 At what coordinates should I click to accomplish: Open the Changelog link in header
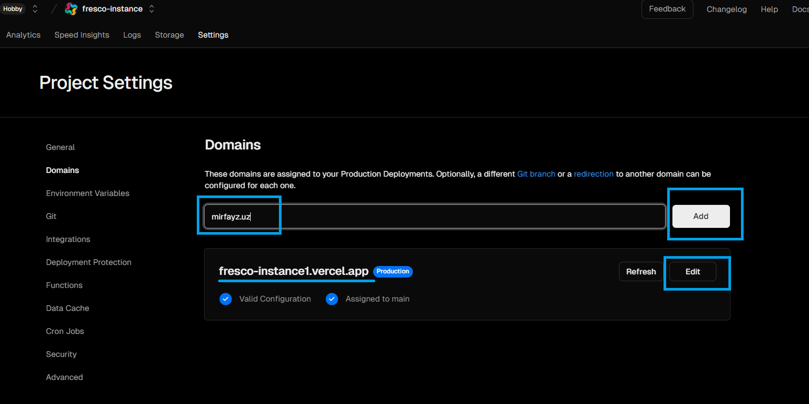point(726,9)
